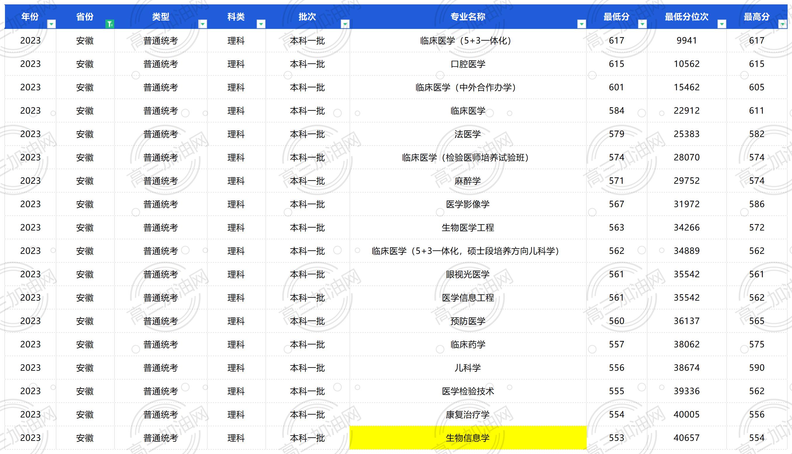Click the lowest score 567 cell

616,204
